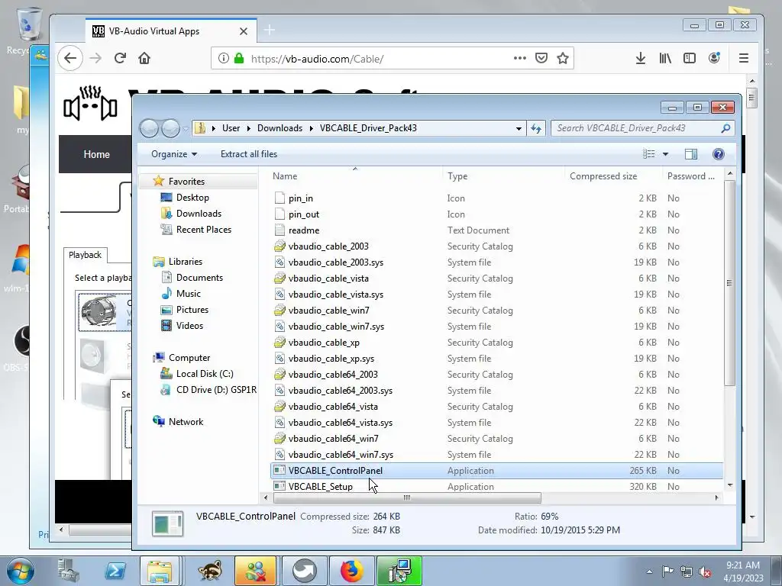Select vbaudio_cable64_win7.sys file
782x586 pixels.
coord(341,455)
